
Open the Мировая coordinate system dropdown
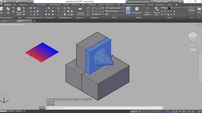[98, 14]
